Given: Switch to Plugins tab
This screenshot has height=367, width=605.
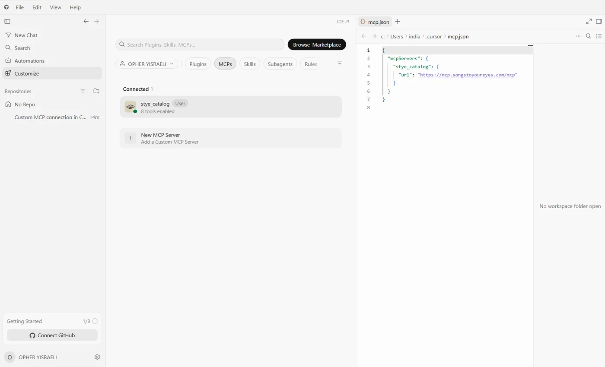Looking at the screenshot, I should (x=198, y=64).
